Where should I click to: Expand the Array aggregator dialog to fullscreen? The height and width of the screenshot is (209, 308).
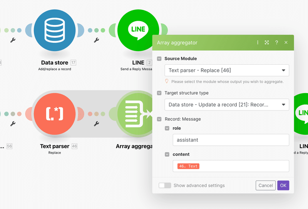267,42
